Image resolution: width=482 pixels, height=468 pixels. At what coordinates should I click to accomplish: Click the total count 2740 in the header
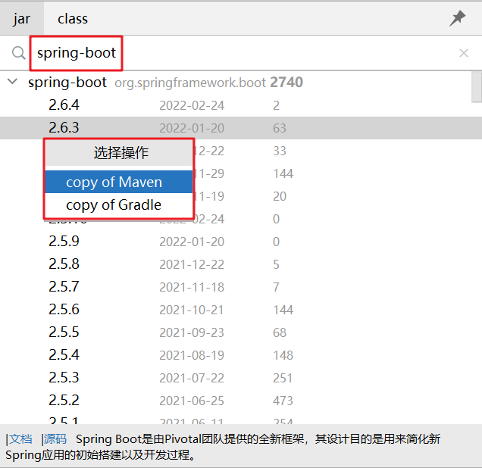286,83
